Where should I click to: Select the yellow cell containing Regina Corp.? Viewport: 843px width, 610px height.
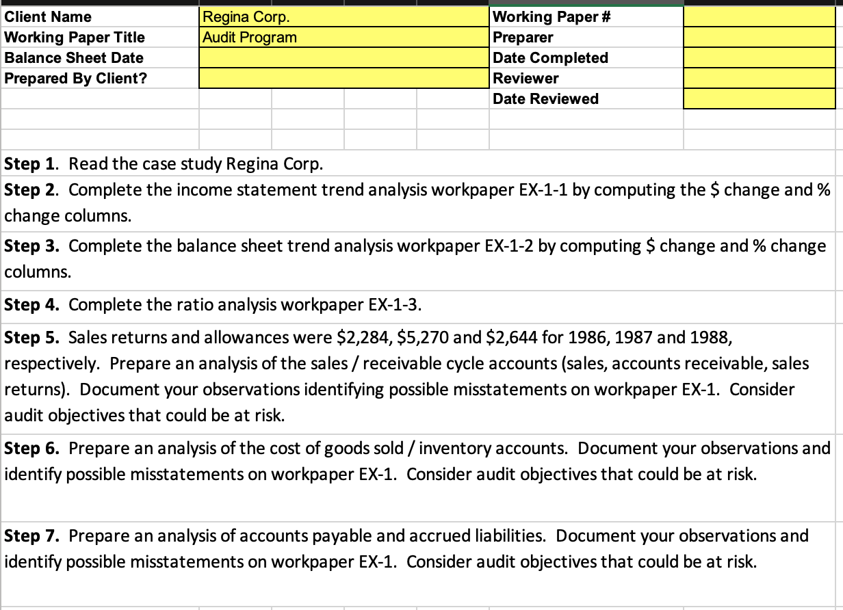point(342,16)
